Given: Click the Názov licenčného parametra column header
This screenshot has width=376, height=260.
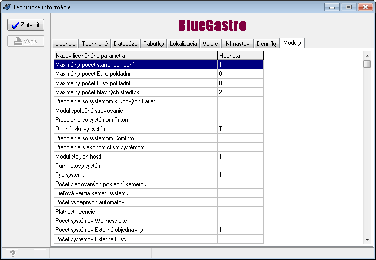Looking at the screenshot, I should tap(136, 56).
